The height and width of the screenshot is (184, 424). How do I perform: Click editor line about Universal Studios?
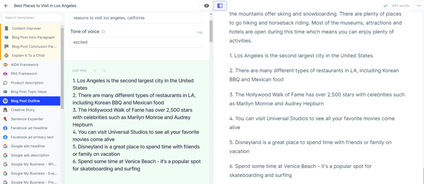312,123
